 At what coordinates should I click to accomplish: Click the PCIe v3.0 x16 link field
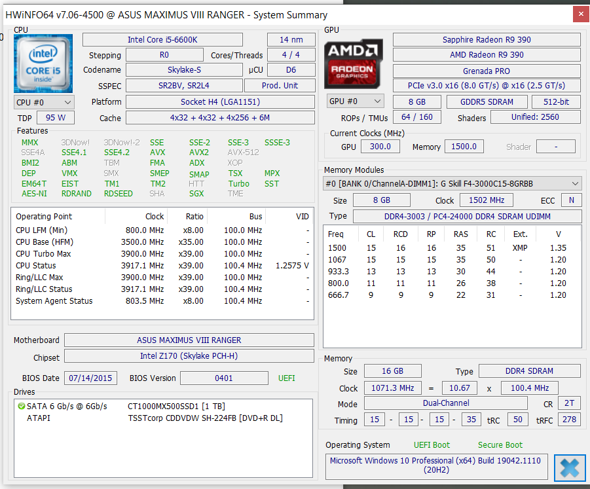487,85
